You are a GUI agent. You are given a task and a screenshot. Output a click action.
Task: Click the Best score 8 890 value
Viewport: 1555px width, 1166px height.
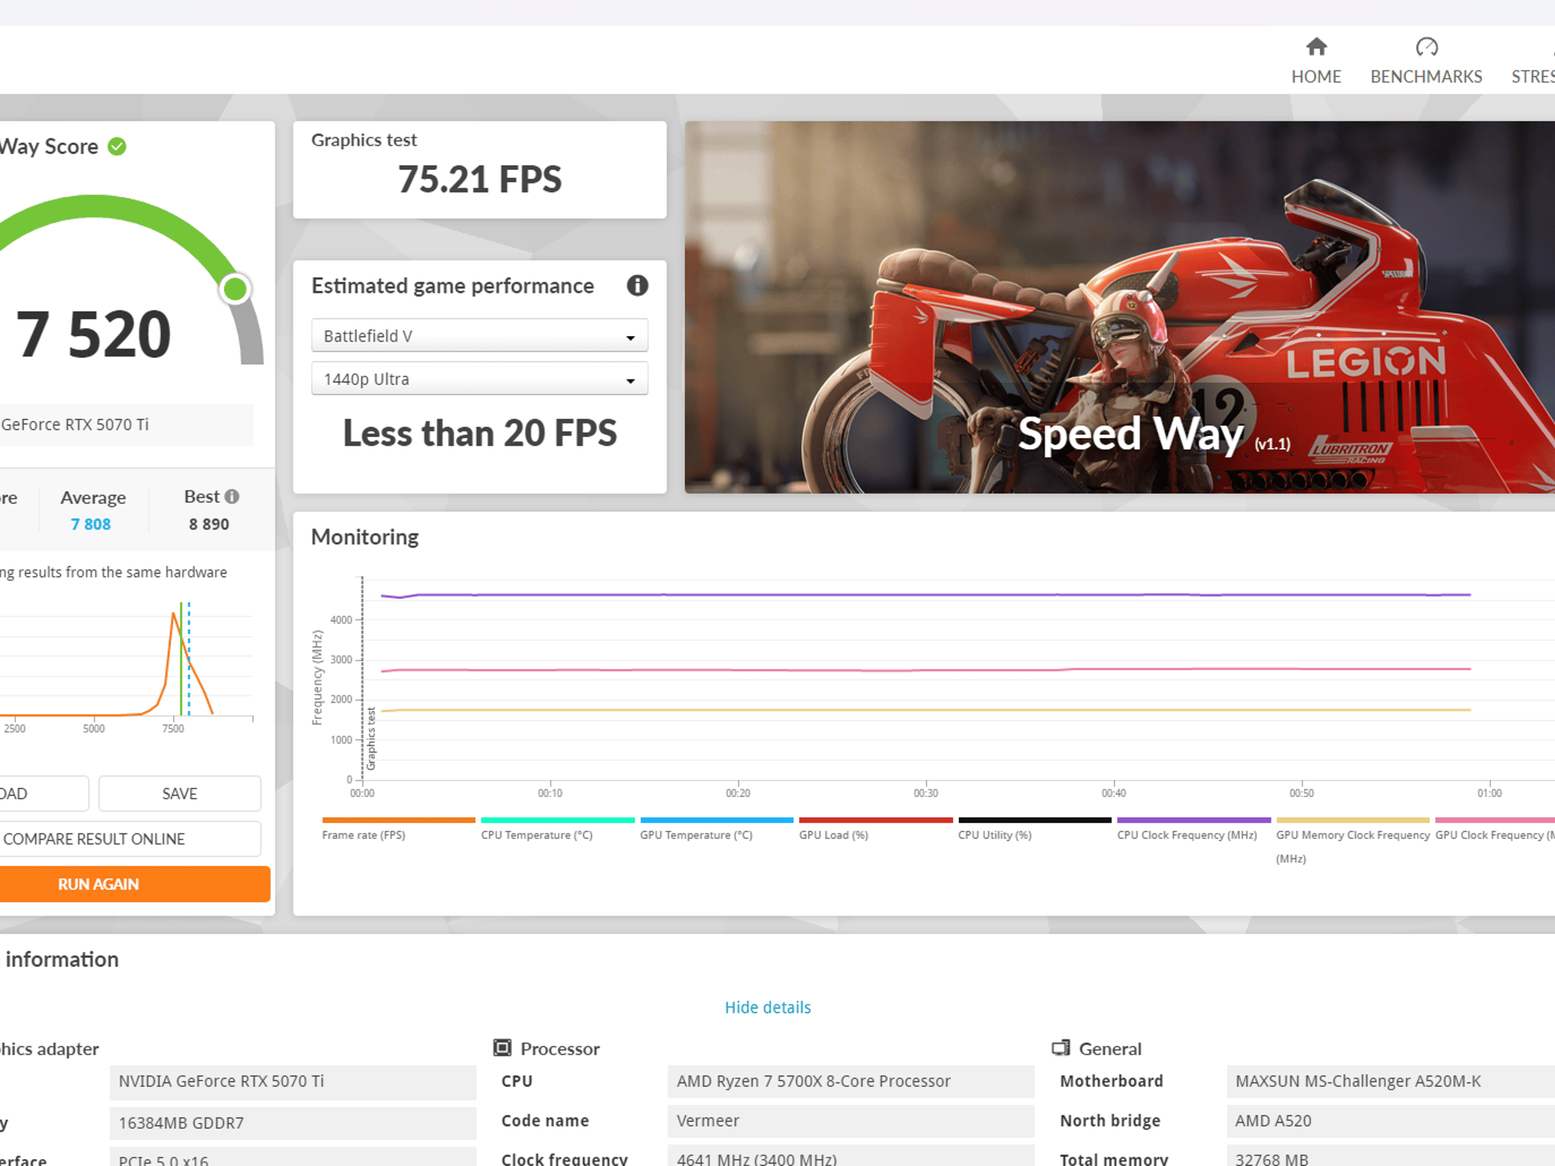[x=209, y=524]
